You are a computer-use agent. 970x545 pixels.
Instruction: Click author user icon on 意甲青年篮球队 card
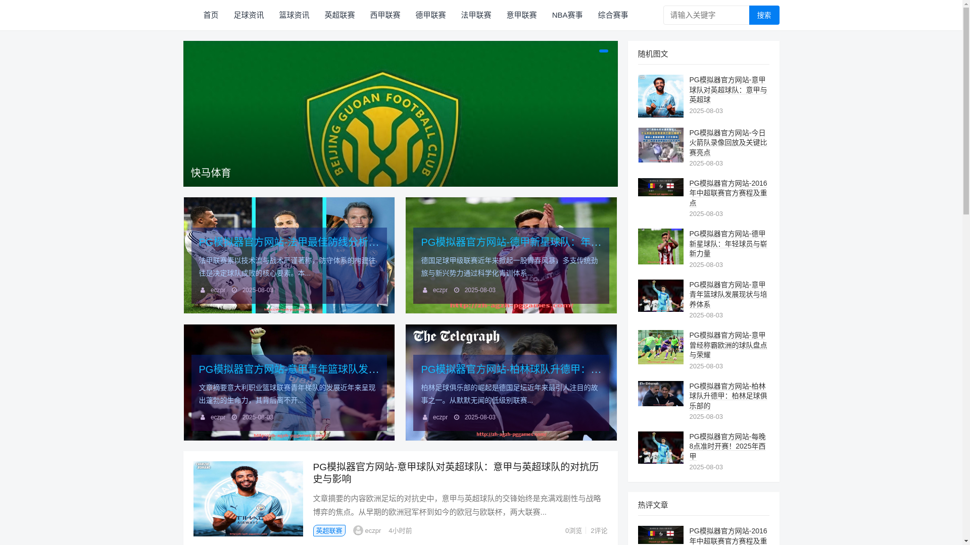coord(203,417)
